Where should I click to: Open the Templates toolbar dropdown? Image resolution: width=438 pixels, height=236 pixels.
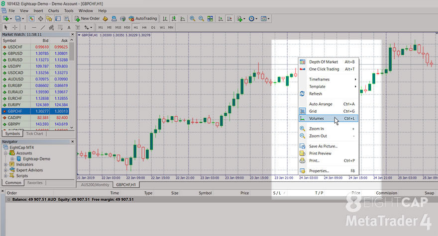(x=265, y=19)
